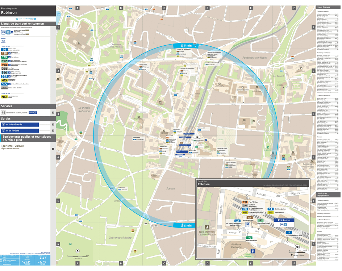Click the toilets icon under Services
The image size is (342, 271).
pos(4,113)
